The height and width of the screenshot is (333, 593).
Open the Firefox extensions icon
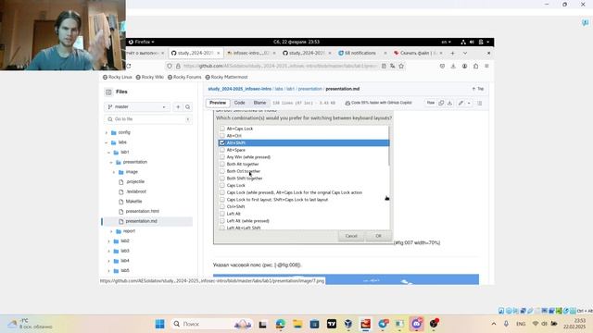(475, 66)
